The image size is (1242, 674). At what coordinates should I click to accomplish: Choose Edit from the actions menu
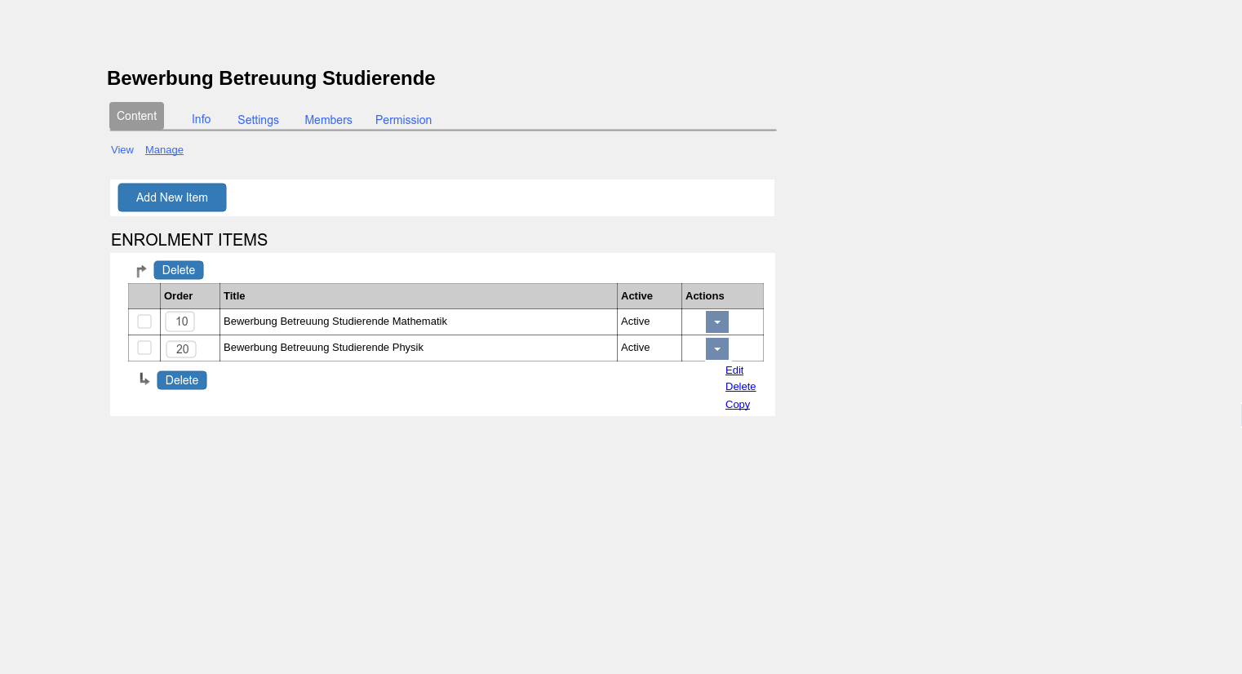point(734,370)
